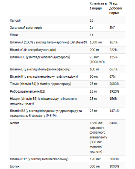Click the 1000% value in Біотин row
The image size is (135, 169).
tap(114, 166)
